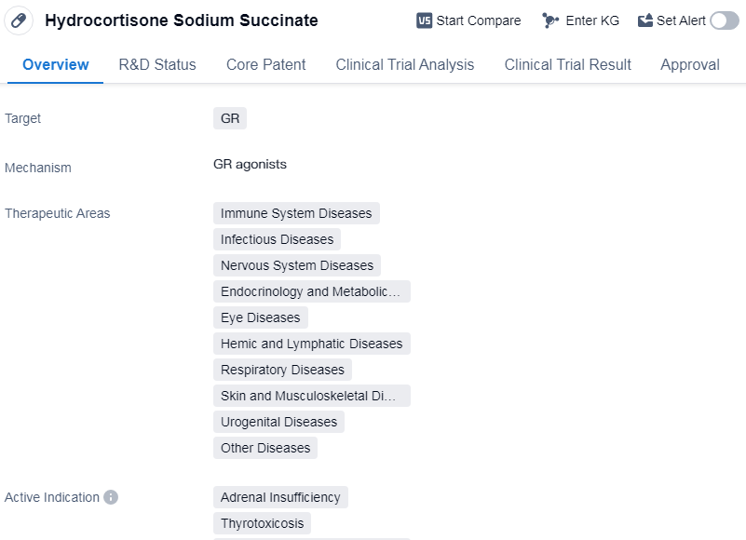Open the Eye Diseases tag

click(260, 317)
